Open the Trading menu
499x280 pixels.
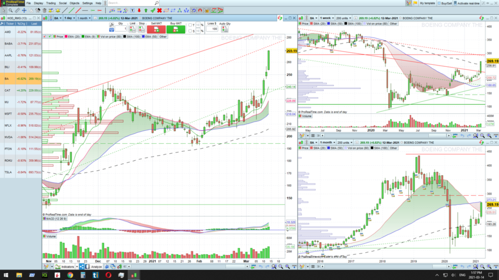point(51,3)
